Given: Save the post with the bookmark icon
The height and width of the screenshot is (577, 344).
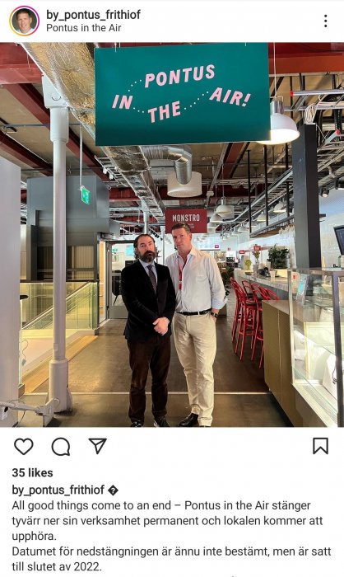Looking at the screenshot, I should (x=320, y=446).
